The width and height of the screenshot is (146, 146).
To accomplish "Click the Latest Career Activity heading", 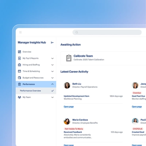I will [74, 72].
